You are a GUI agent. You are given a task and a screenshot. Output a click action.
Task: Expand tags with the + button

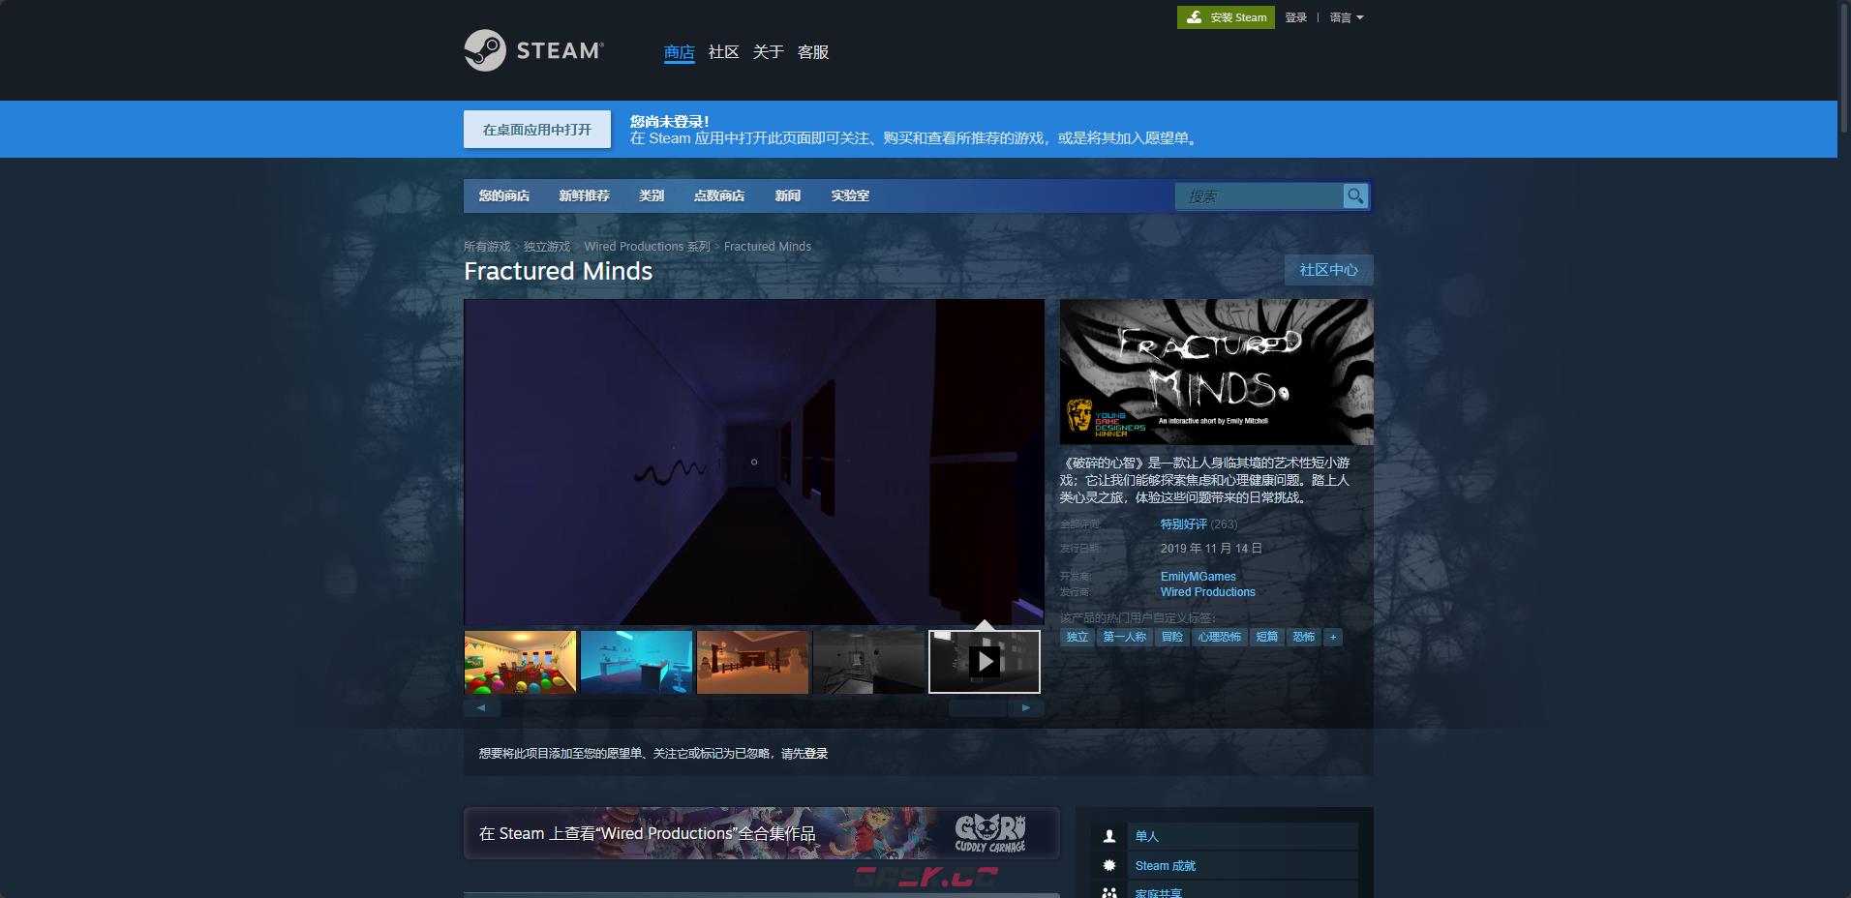click(1333, 637)
